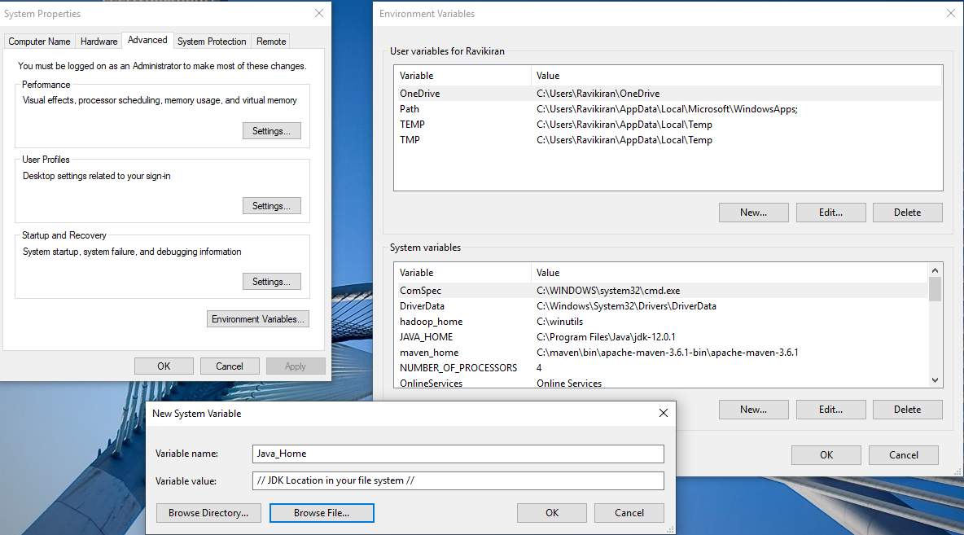Select the System Protection tab

tap(212, 42)
